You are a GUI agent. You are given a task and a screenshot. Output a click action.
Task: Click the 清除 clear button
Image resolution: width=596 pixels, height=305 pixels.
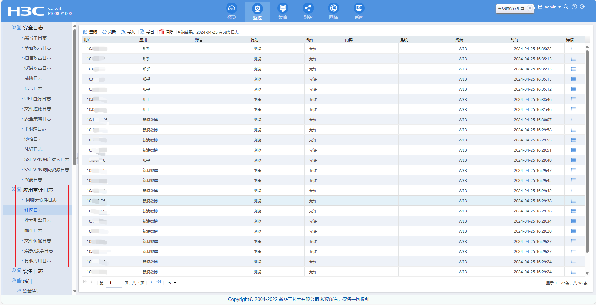[166, 32]
